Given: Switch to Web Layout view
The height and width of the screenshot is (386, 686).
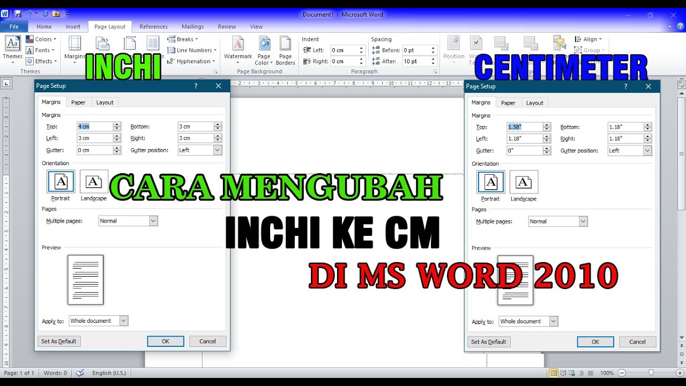Looking at the screenshot, I should (572, 373).
